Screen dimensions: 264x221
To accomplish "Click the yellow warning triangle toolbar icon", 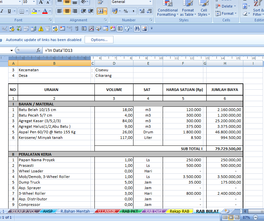I will coord(41,29).
